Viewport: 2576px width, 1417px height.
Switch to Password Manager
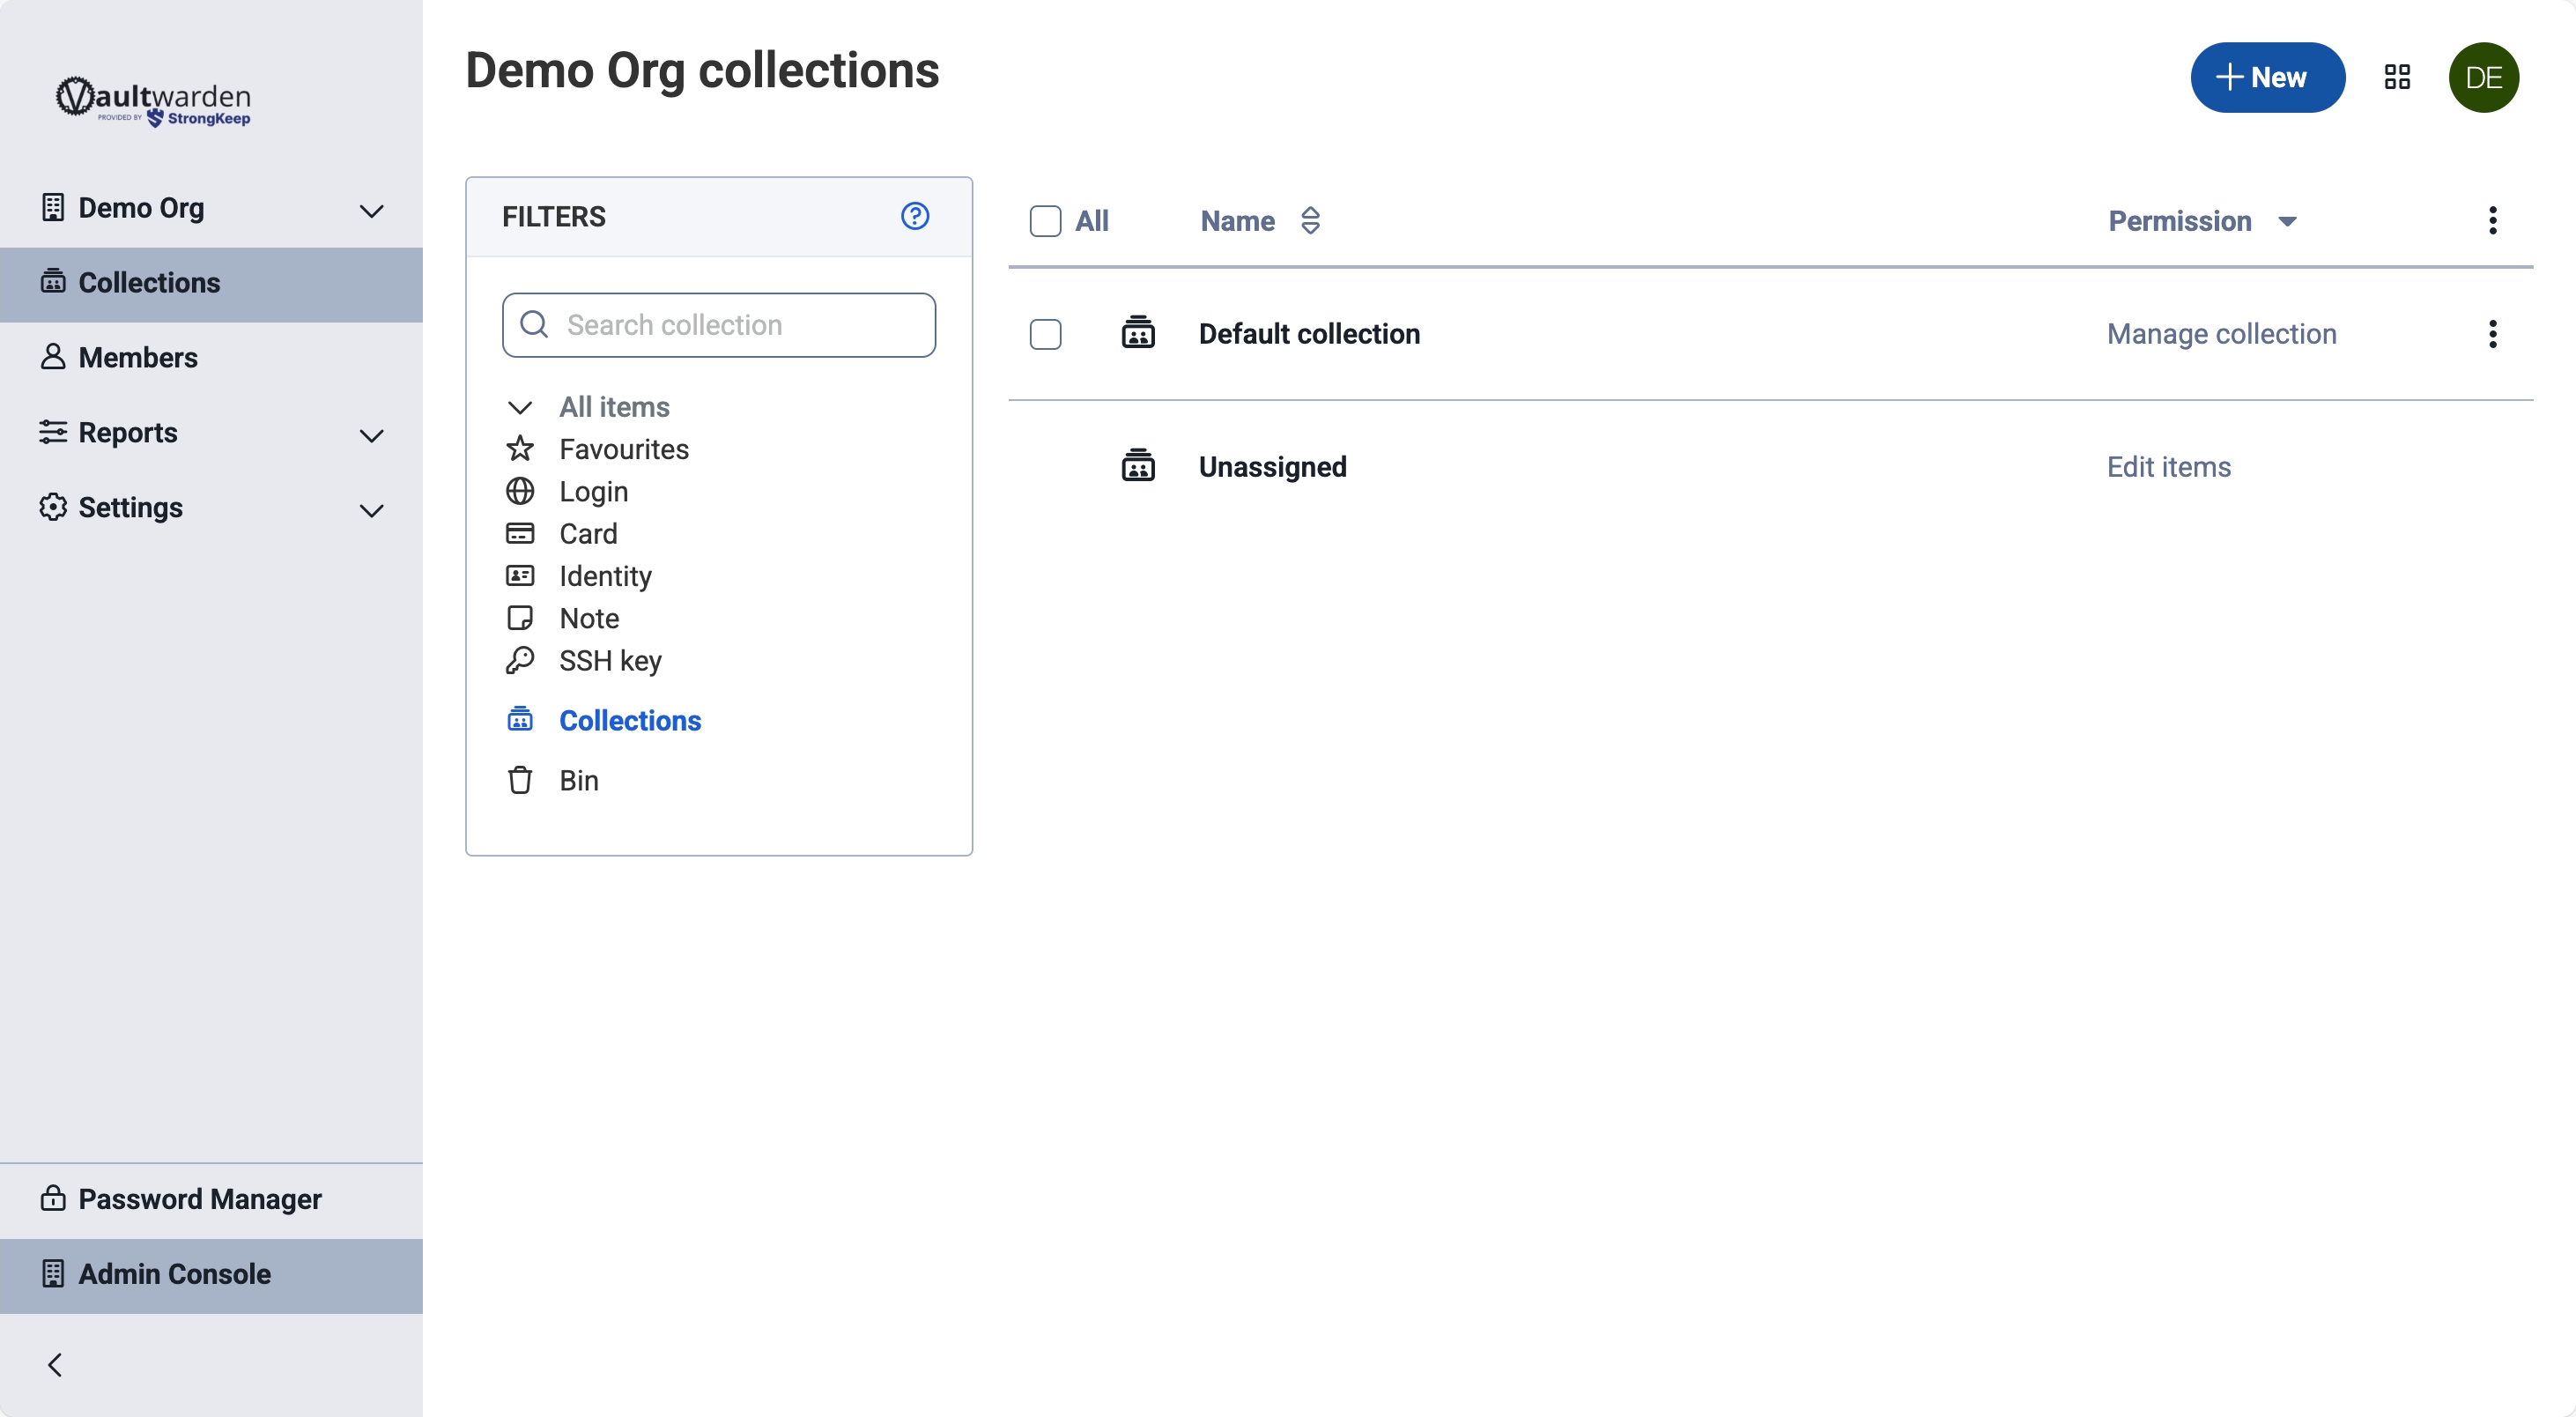[x=199, y=1198]
